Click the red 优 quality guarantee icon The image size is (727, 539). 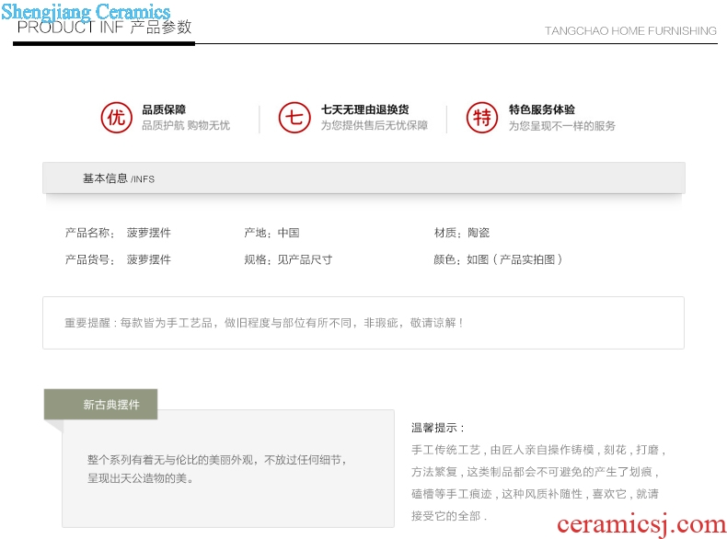115,118
